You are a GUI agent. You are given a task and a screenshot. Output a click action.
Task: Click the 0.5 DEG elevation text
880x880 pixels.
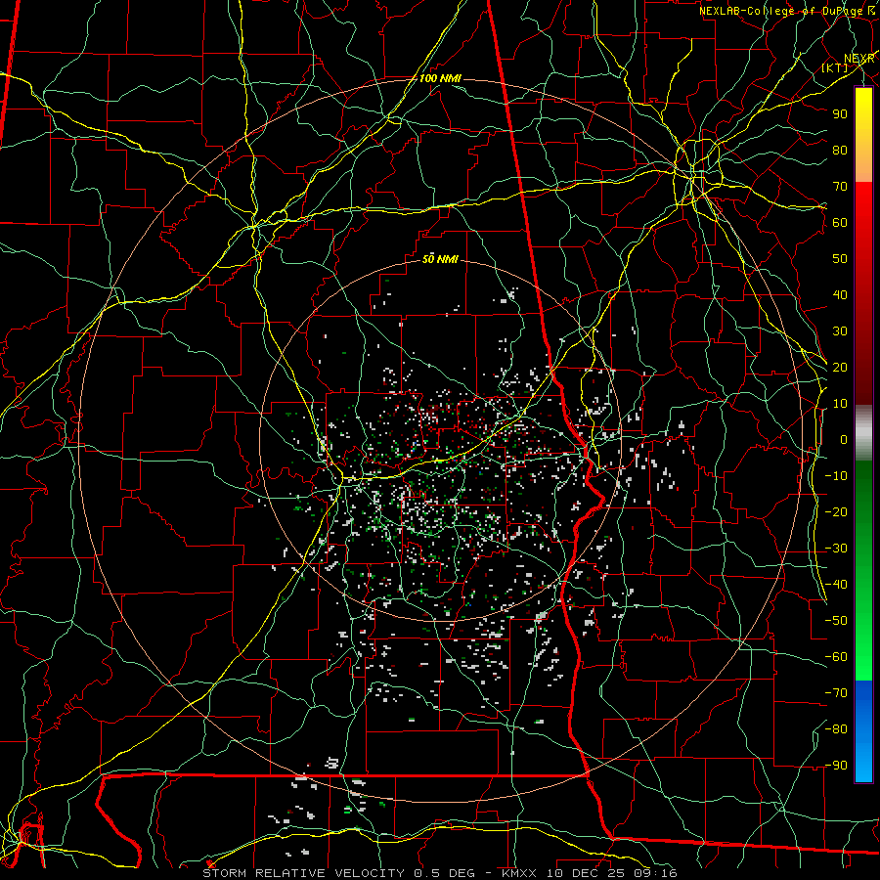point(444,873)
